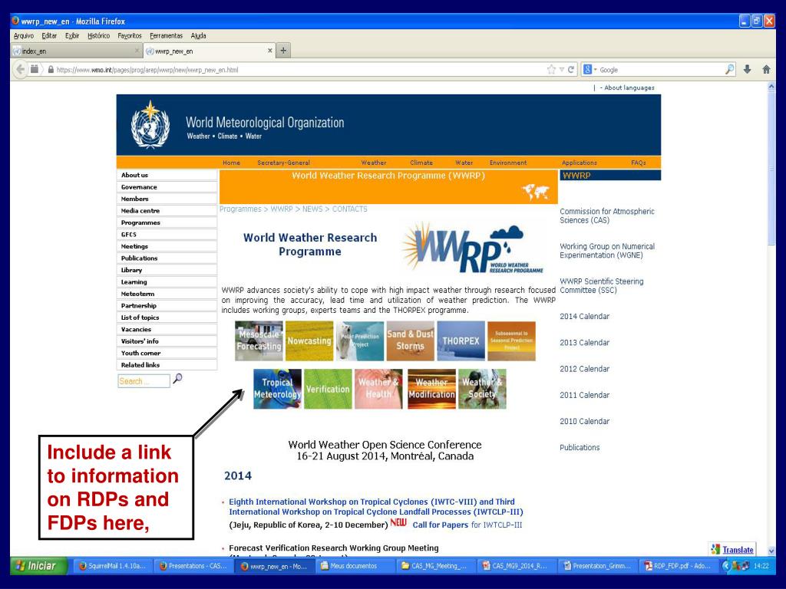Open the Ferramentas menu
This screenshot has height=589, width=786.
pos(166,35)
